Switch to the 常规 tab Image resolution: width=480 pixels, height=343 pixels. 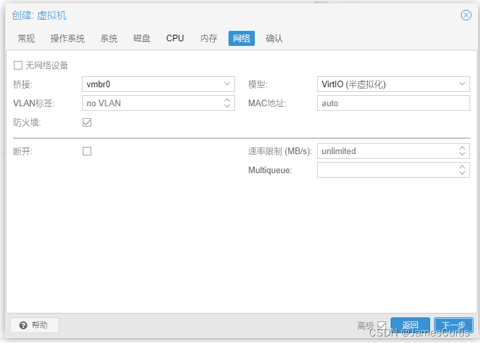pyautogui.click(x=26, y=39)
